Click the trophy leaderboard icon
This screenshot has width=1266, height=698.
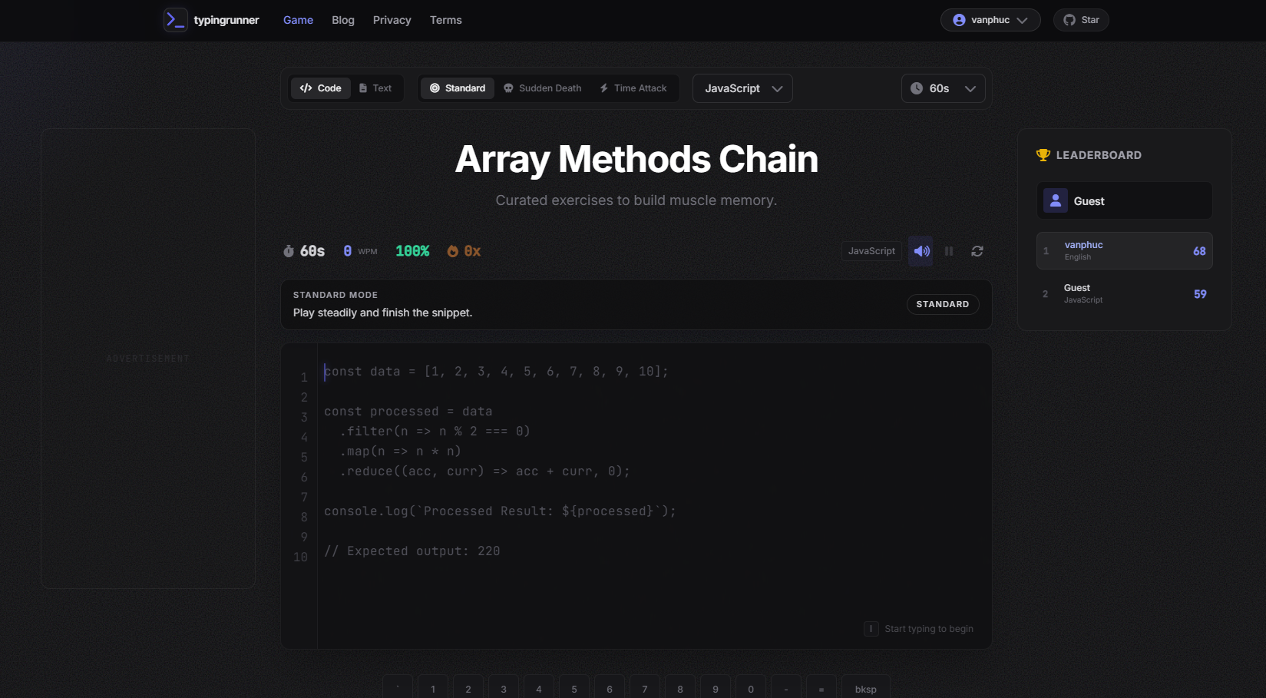(1043, 155)
